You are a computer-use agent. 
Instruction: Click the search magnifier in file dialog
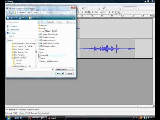click(x=74, y=13)
